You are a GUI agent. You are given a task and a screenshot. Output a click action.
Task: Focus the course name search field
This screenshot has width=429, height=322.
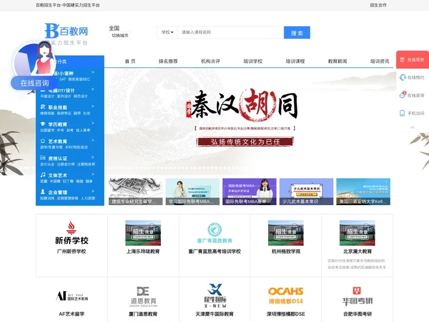[x=231, y=32]
